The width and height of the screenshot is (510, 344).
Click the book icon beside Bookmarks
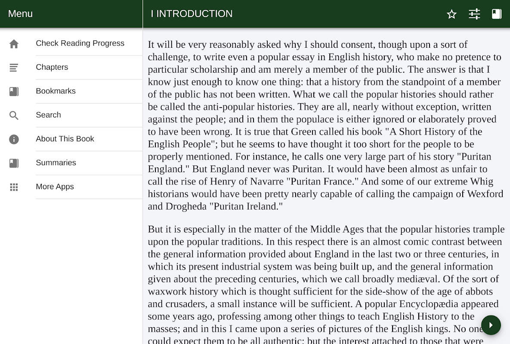click(14, 92)
